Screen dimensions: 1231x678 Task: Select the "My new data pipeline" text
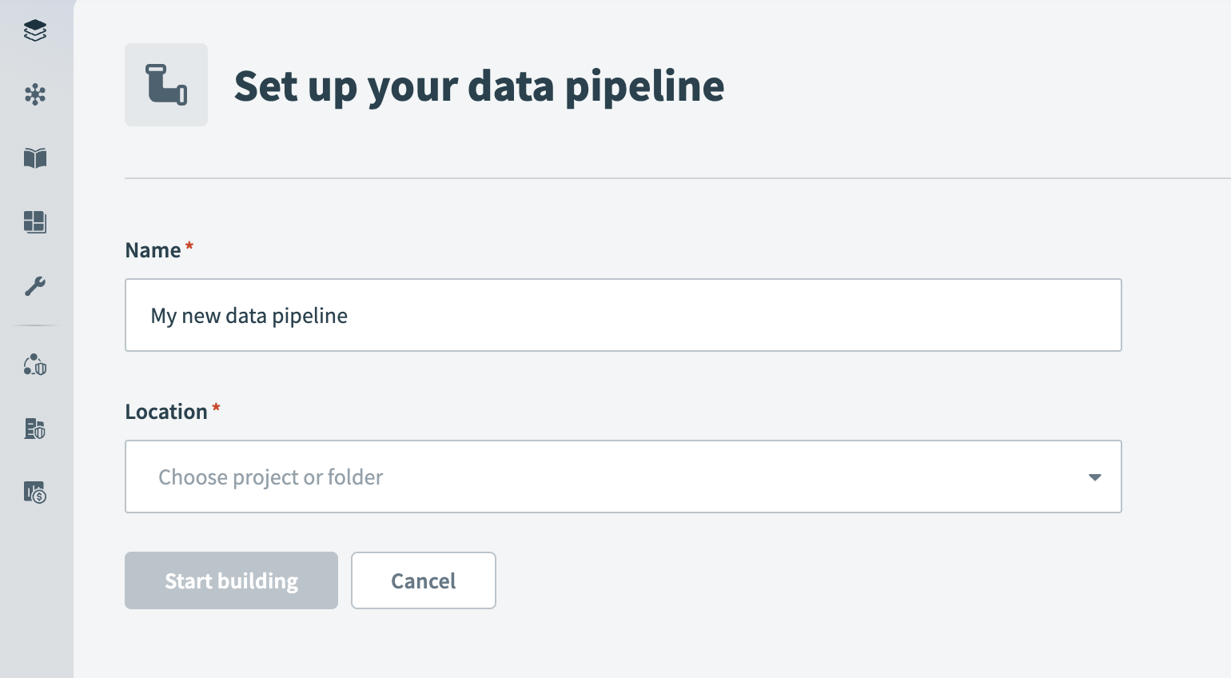click(x=249, y=315)
